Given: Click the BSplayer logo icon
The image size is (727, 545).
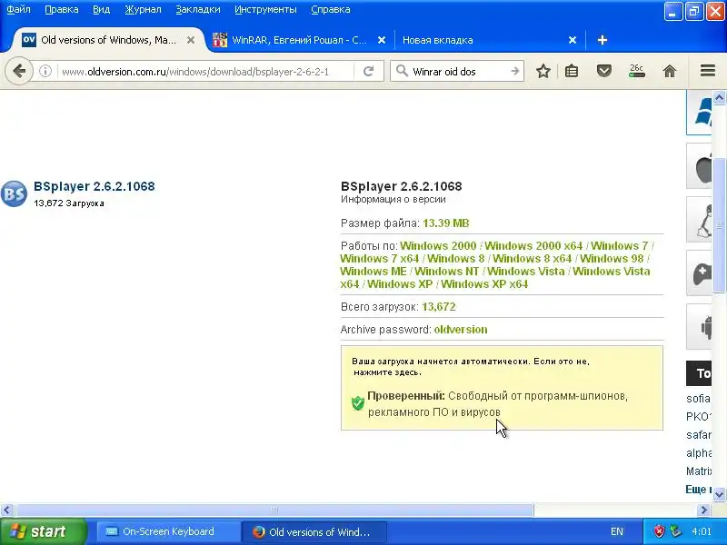Looking at the screenshot, I should 14,193.
